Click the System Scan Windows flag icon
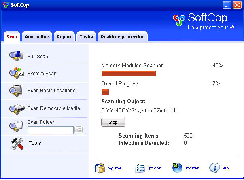Image resolution: width=244 pixels, height=180 pixels. tap(17, 73)
